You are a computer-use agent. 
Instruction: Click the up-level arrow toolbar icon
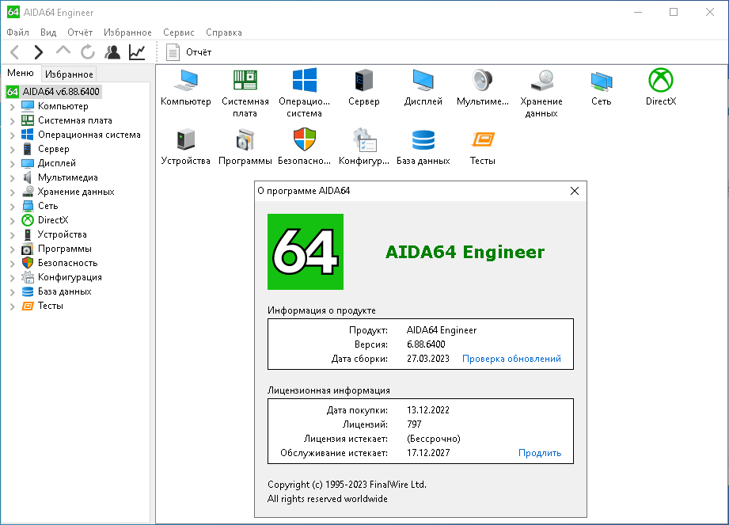pos(63,51)
